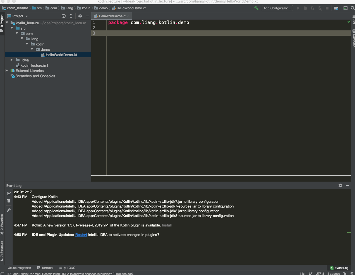This screenshot has height=275, width=355.
Task: Click the Collapse All icon in the Project panel
Action: [x=71, y=16]
